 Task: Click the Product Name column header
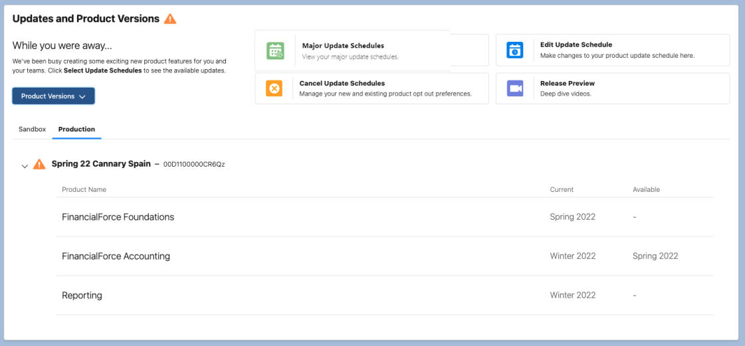(x=84, y=189)
